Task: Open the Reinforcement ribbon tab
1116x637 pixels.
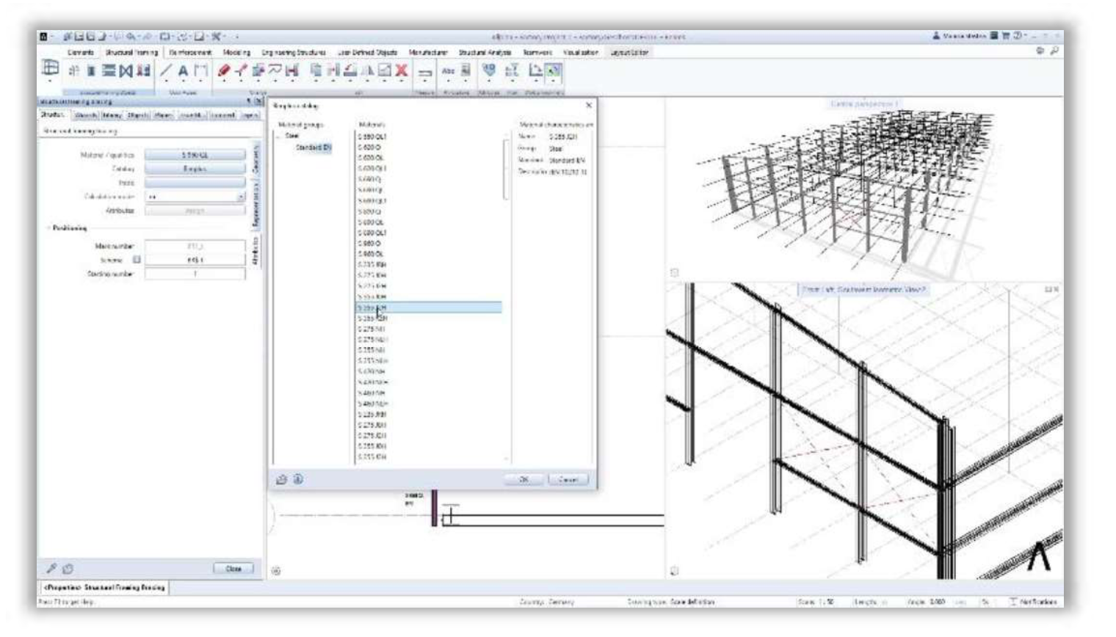Action: [190, 53]
